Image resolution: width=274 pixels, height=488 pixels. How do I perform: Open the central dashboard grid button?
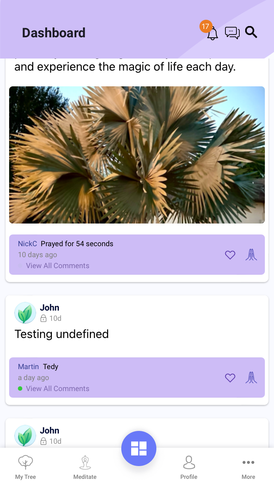coord(139,448)
